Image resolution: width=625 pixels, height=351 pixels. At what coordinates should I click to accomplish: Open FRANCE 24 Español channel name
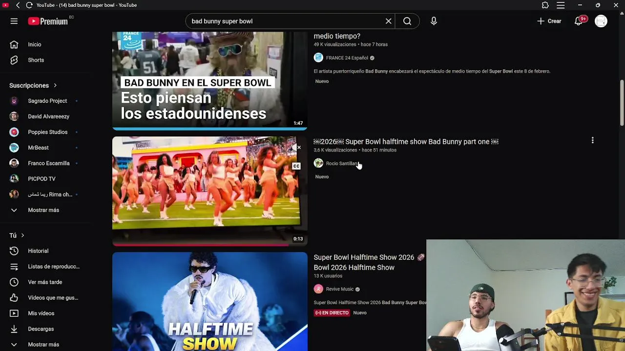pos(347,58)
